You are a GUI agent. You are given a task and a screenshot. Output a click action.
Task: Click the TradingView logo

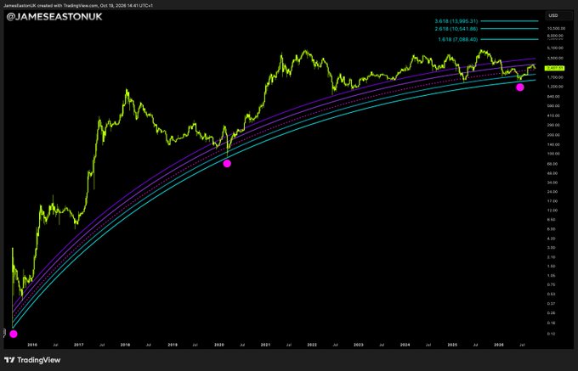click(x=32, y=360)
